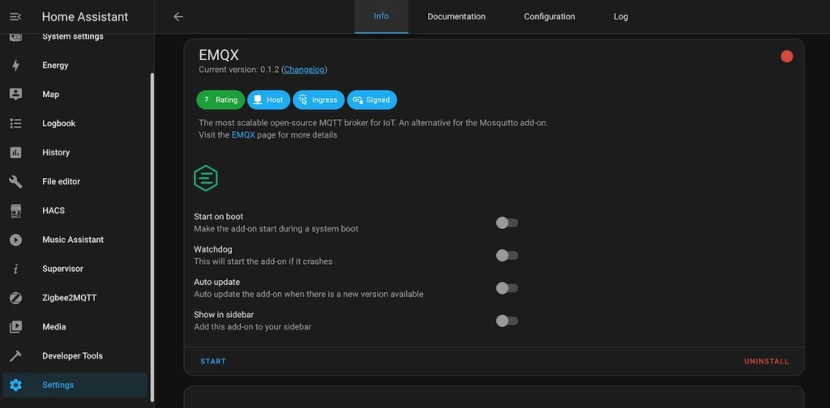Image resolution: width=830 pixels, height=408 pixels.
Task: Start the EMQX add-on
Action: (213, 362)
